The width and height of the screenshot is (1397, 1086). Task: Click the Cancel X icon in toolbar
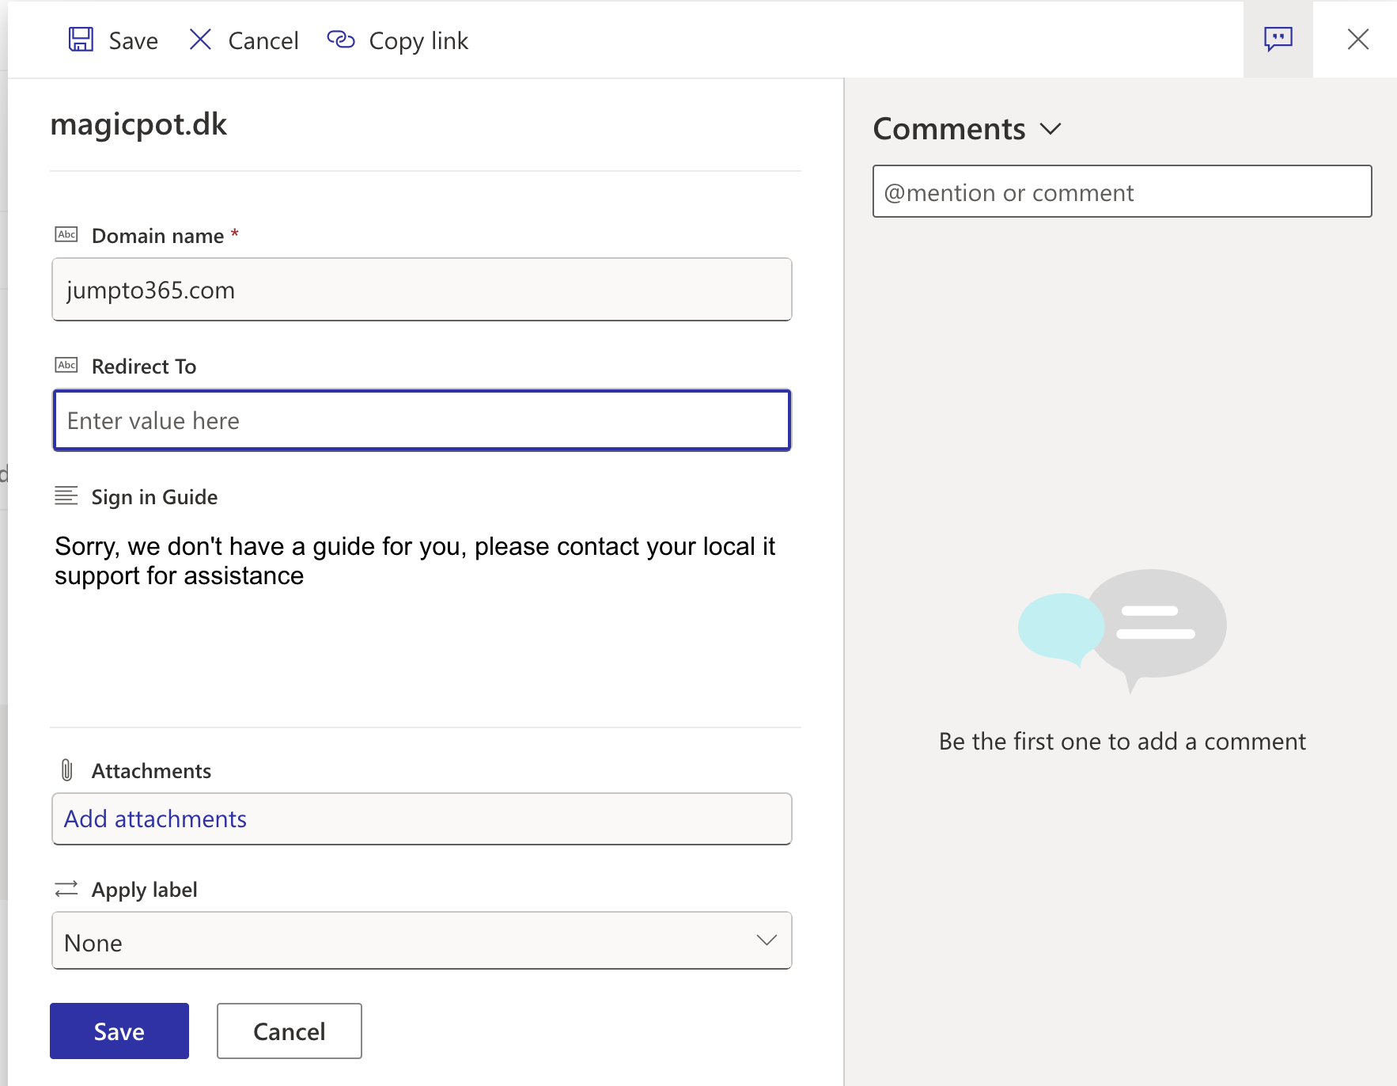(200, 40)
